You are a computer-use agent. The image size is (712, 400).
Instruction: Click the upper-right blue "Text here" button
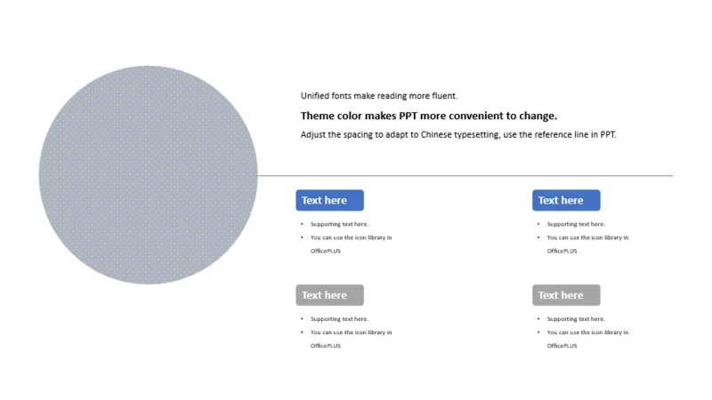click(566, 200)
